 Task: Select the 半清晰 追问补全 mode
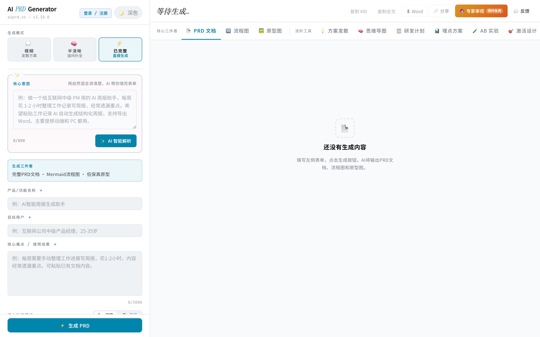[75, 50]
